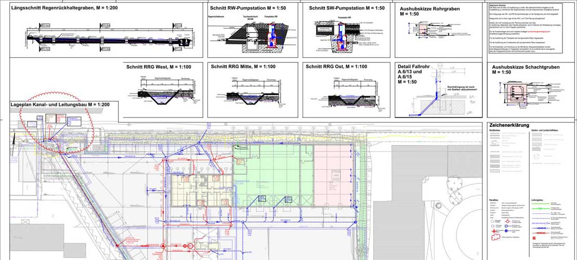Select the red triangle manhole symbol on the plan
Screen dimensions: 577x260
coord(164,245)
